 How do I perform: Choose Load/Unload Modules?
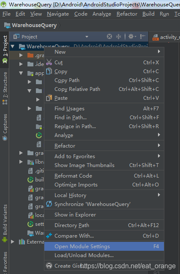(x=104, y=255)
